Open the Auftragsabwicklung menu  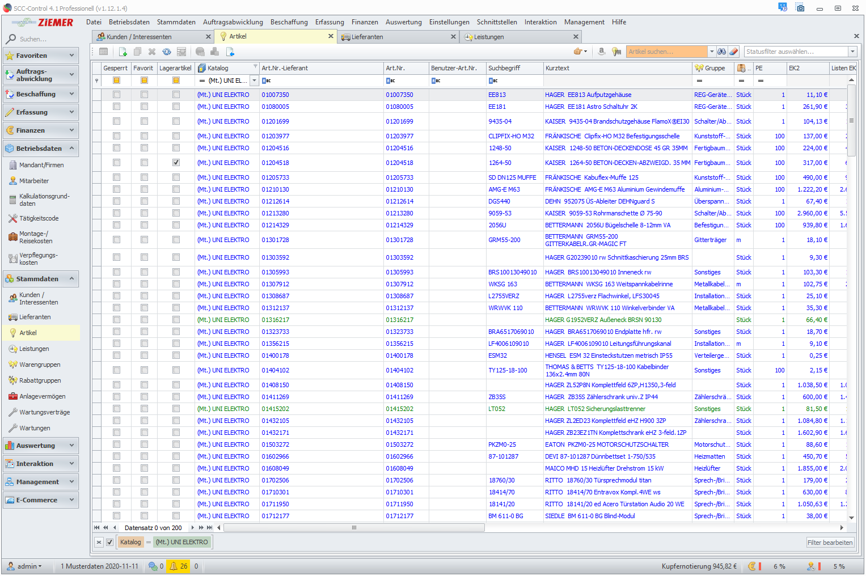pos(233,22)
